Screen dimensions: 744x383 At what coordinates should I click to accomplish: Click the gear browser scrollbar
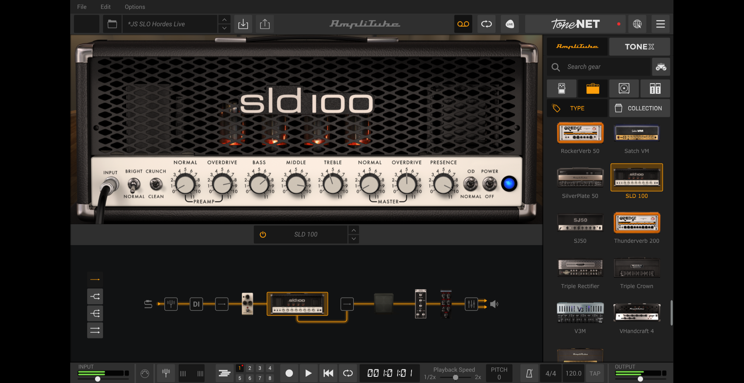(x=672, y=313)
